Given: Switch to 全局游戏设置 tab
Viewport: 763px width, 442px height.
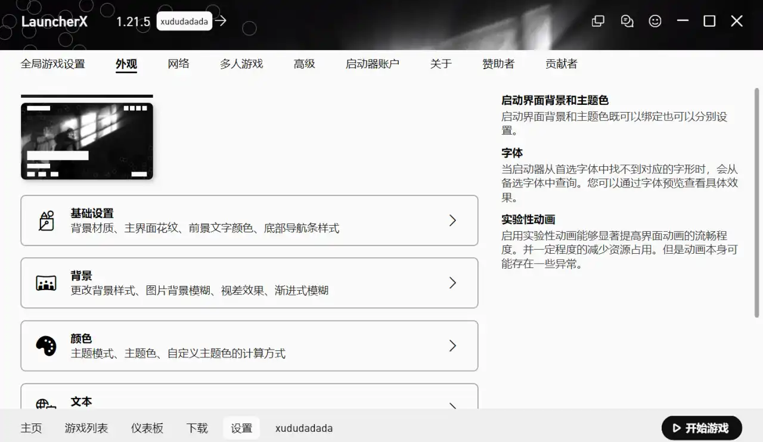Looking at the screenshot, I should (x=53, y=64).
